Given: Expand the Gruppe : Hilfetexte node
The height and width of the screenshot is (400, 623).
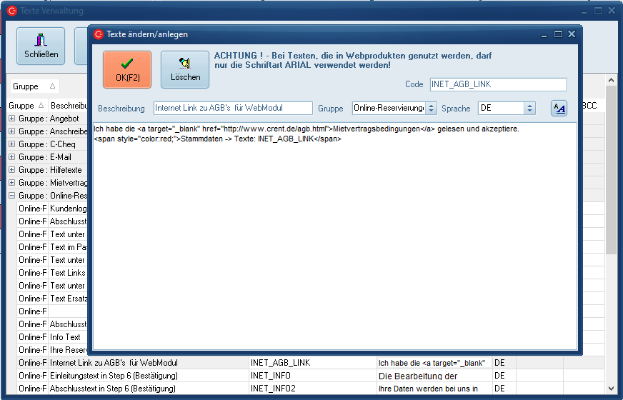Looking at the screenshot, I should [x=11, y=170].
